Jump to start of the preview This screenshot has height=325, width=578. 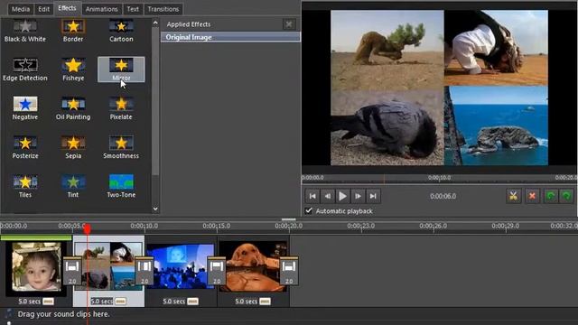(x=312, y=196)
